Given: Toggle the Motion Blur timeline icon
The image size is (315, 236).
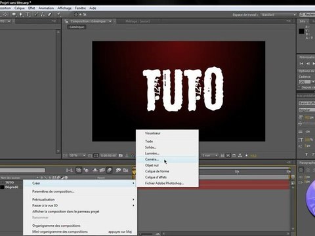Looking at the screenshot, I should [x=109, y=170].
